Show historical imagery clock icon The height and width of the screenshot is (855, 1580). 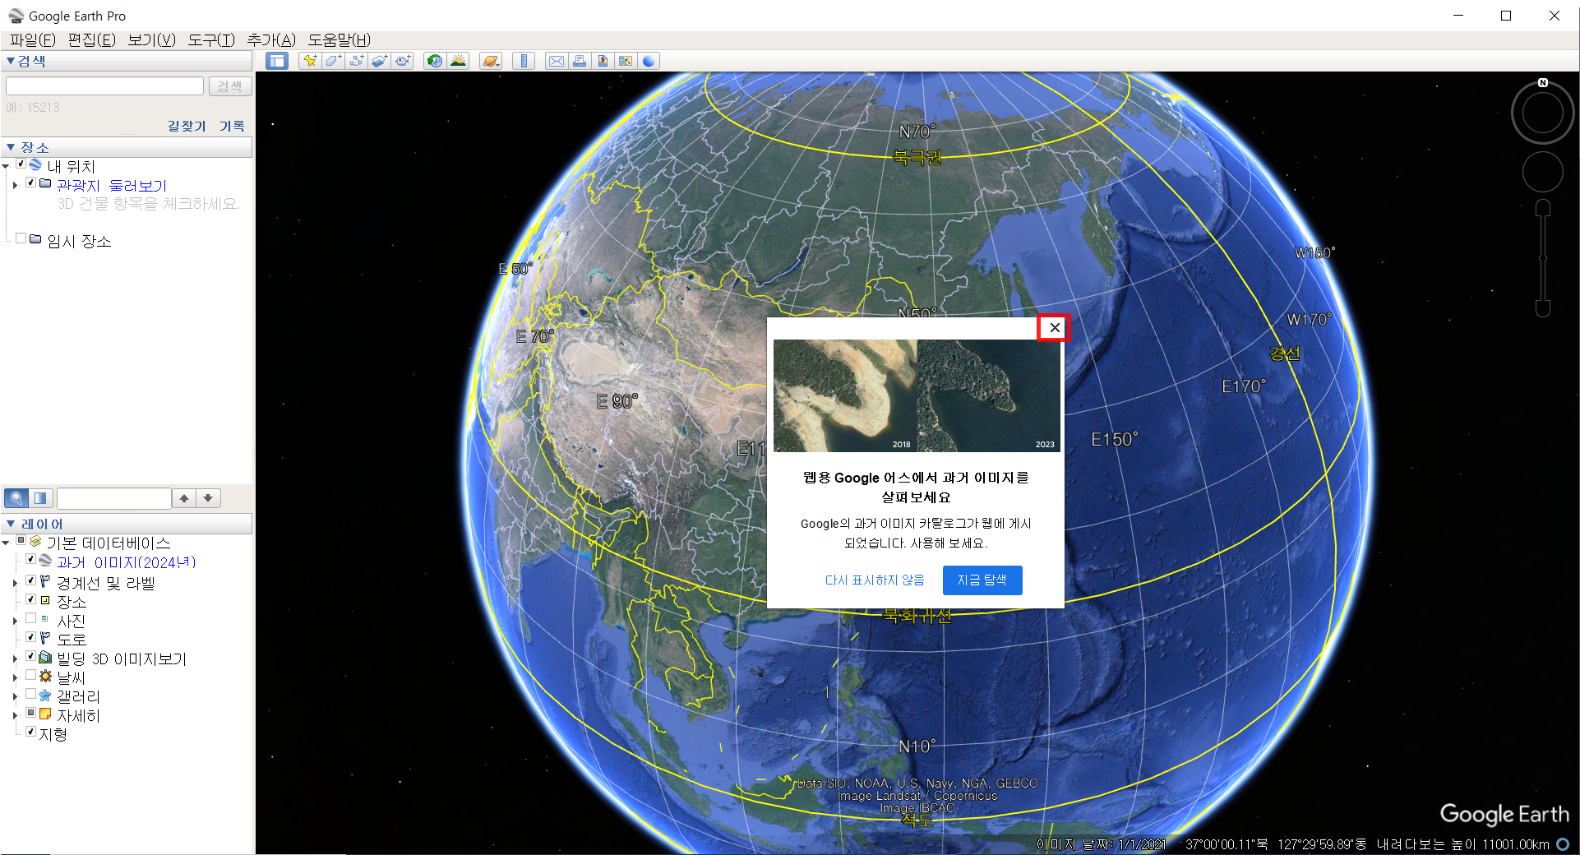pos(435,61)
